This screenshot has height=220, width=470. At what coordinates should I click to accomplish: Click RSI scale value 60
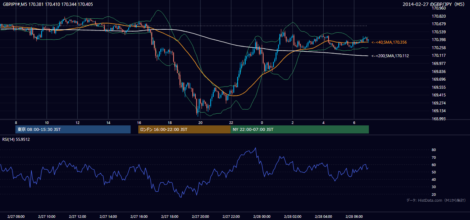pyautogui.click(x=434, y=165)
